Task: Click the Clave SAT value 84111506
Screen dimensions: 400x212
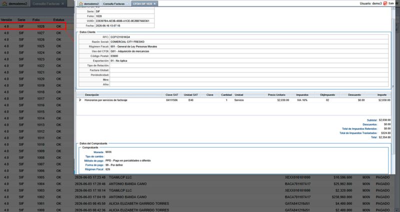Action: point(171,100)
